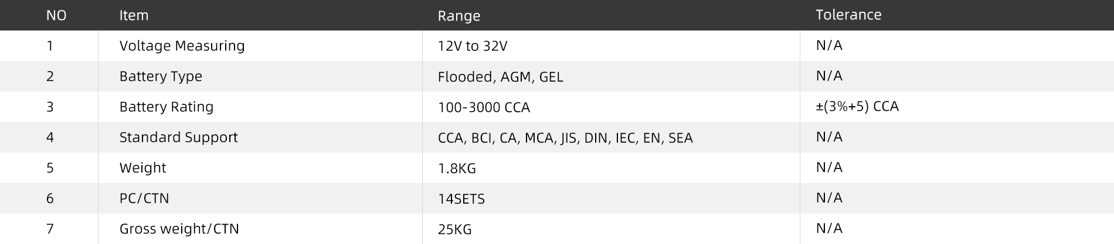Click the 25KG range value
The height and width of the screenshot is (244, 1114).
(x=454, y=229)
